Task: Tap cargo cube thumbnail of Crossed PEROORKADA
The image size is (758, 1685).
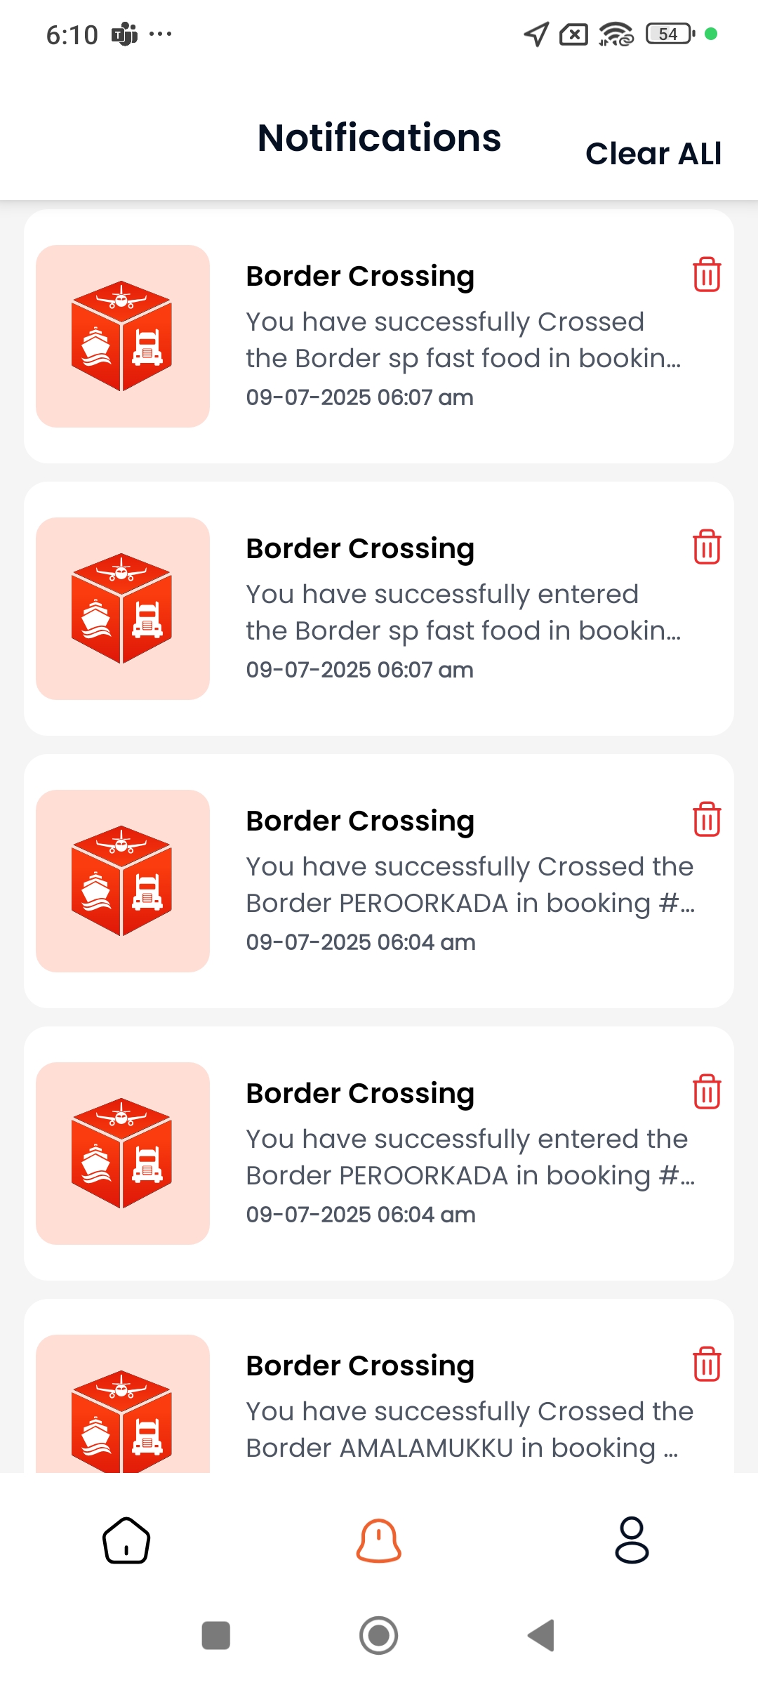Action: click(123, 881)
